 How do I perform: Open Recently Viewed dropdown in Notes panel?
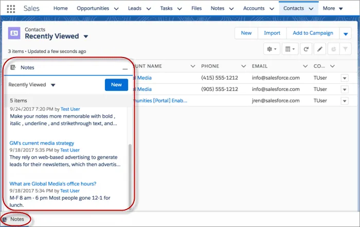pos(53,85)
